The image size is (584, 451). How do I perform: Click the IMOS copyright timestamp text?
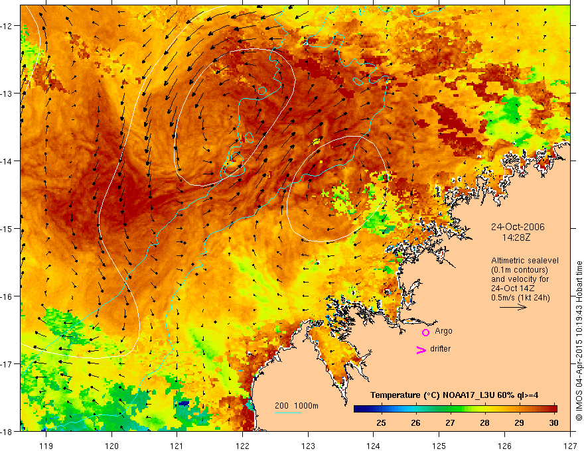click(579, 341)
